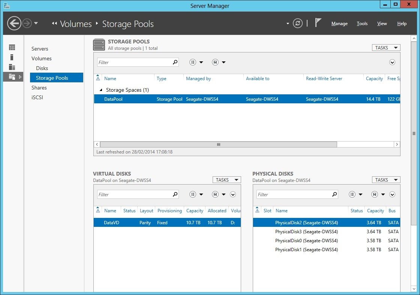Image resolution: width=420 pixels, height=295 pixels.
Task: Sort storage pools by Type column
Action: (162, 79)
